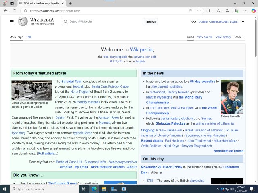
Task: Open the Suicidal Tour article link
Action: tap(71, 82)
